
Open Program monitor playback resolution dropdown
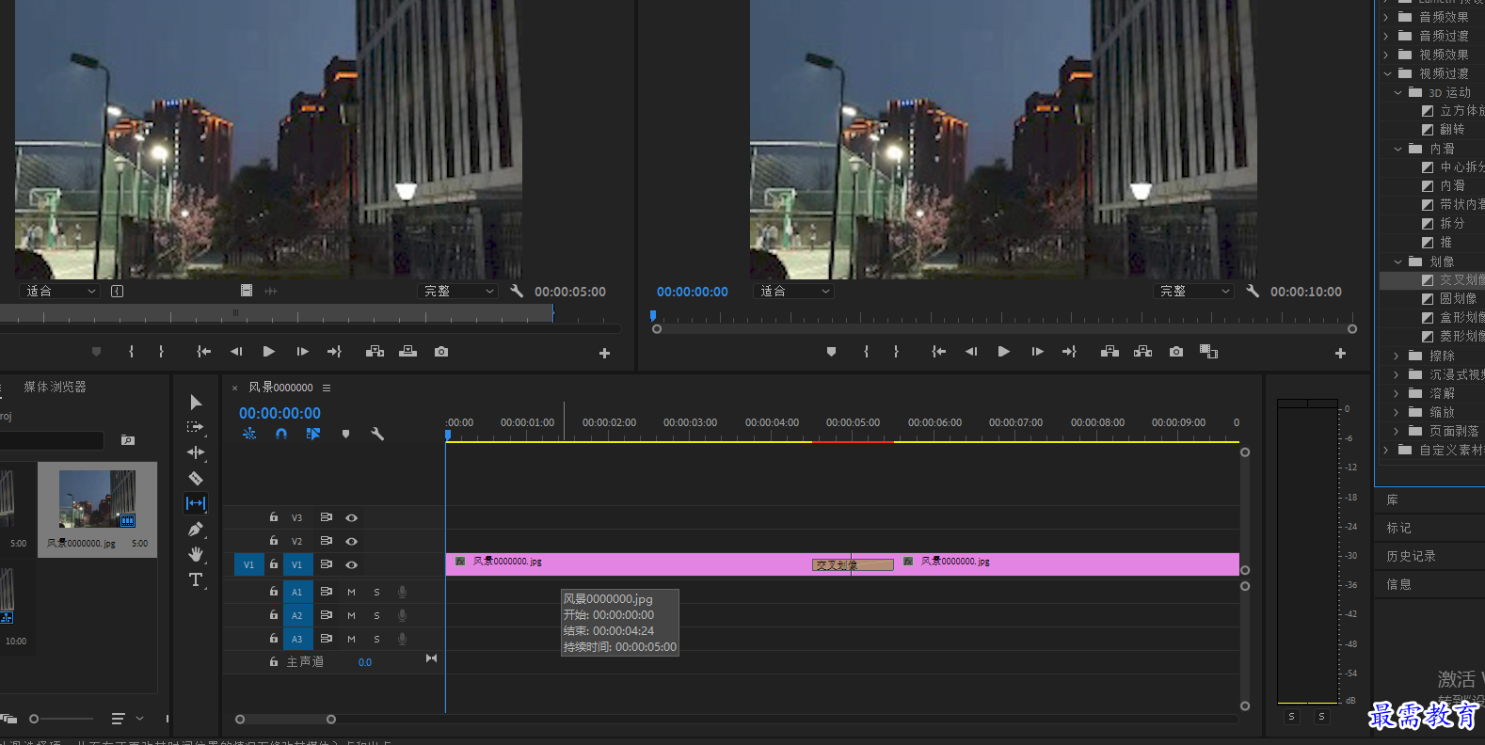point(1193,292)
